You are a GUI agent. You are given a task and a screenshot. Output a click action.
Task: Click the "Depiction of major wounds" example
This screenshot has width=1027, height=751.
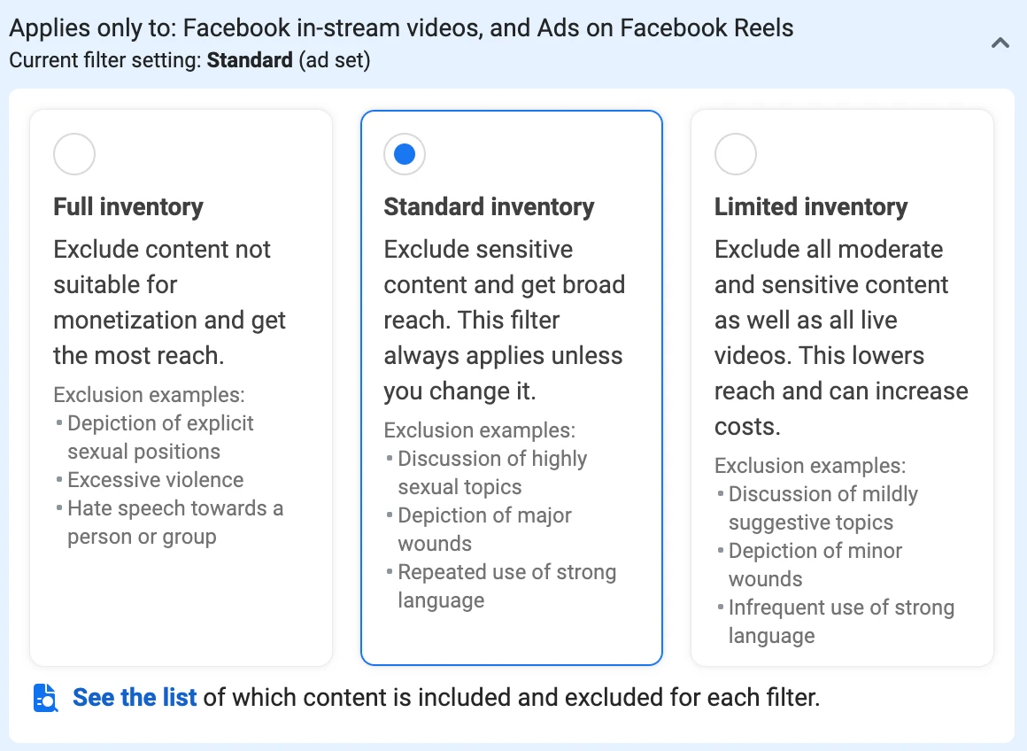click(x=484, y=529)
